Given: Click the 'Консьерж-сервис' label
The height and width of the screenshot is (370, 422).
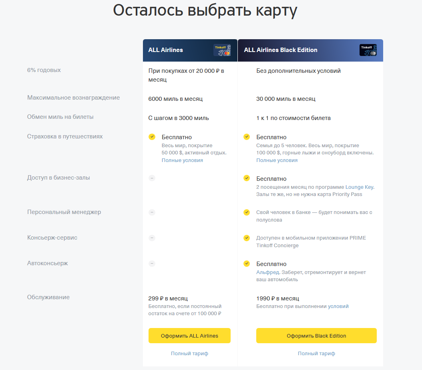Looking at the screenshot, I should [x=52, y=238].
